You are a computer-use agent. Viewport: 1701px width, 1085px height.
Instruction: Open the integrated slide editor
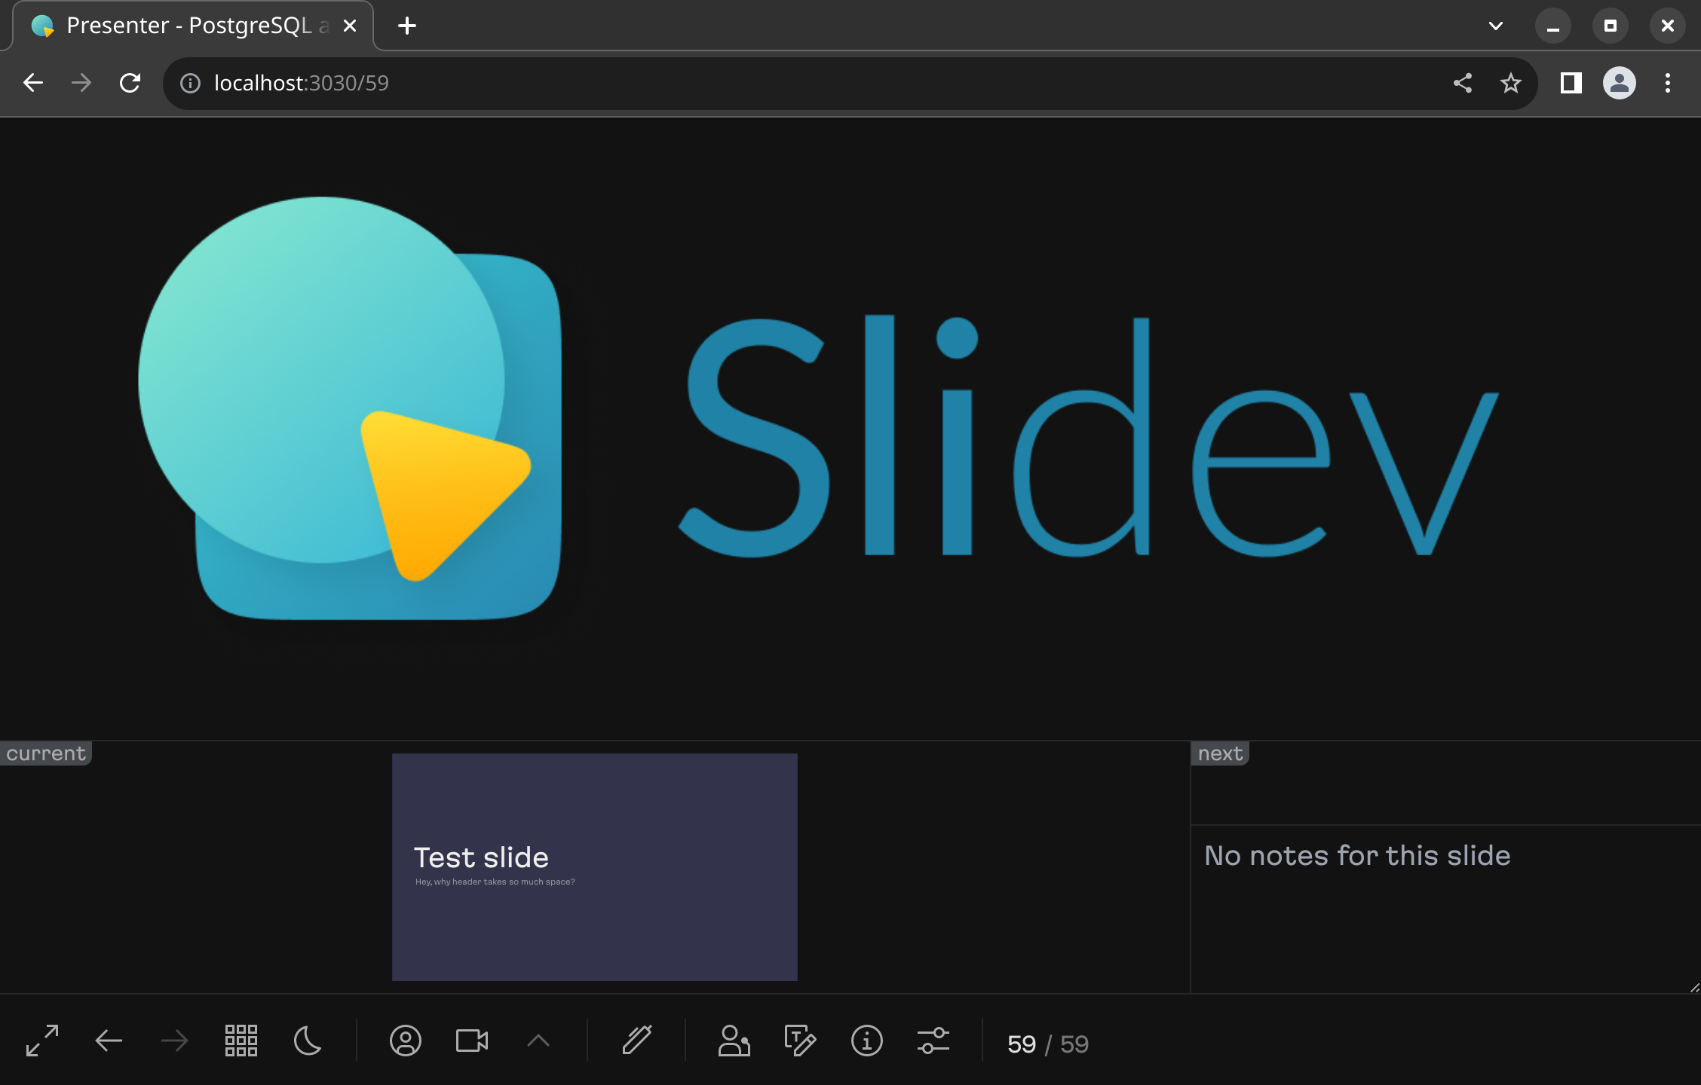801,1041
